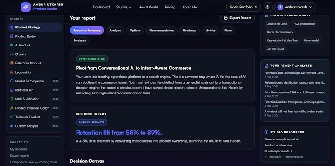Open the Pricing menu item
Screen dimensions: 335x166
click(x=170, y=7)
